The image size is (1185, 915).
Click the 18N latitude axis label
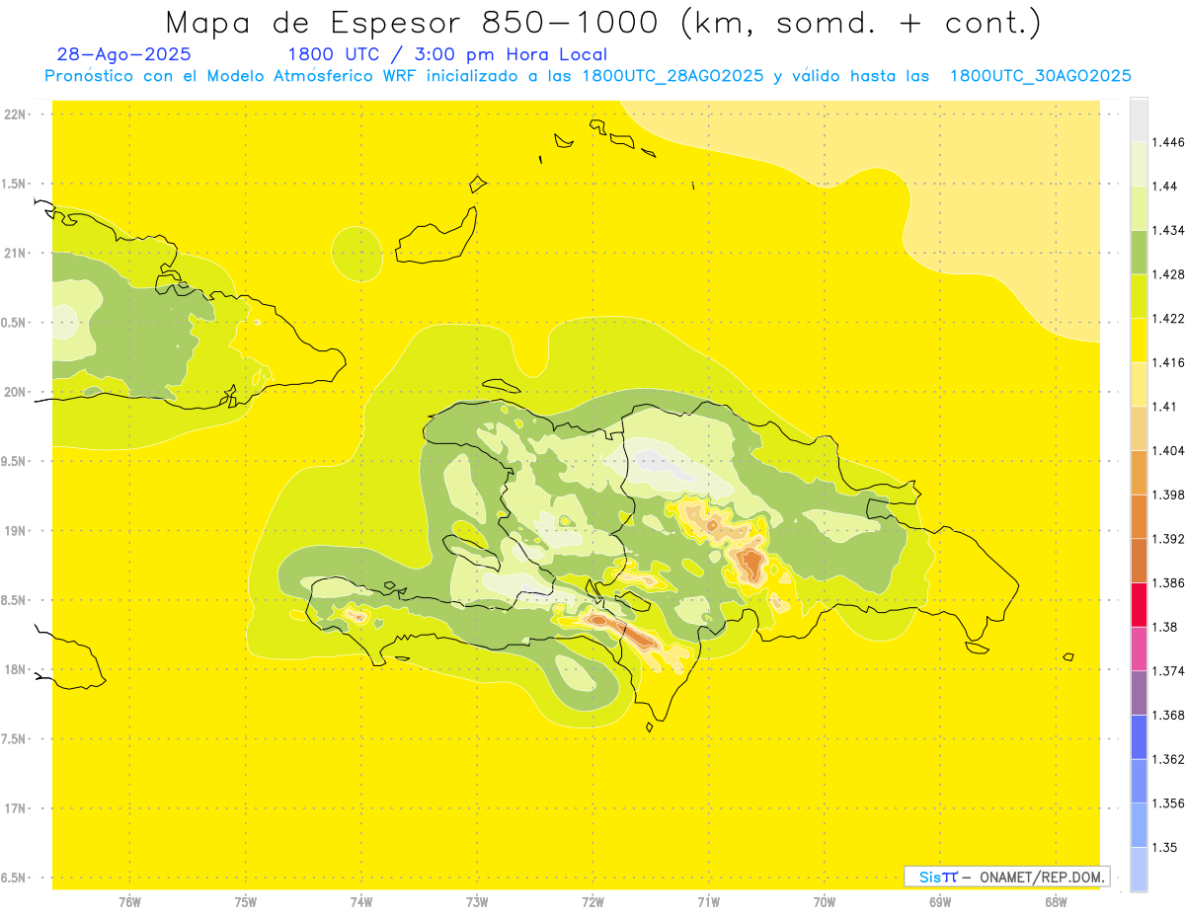point(16,669)
